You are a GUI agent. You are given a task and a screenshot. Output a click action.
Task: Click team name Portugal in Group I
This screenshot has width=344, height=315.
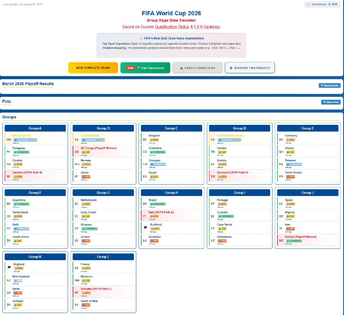pos(222,200)
